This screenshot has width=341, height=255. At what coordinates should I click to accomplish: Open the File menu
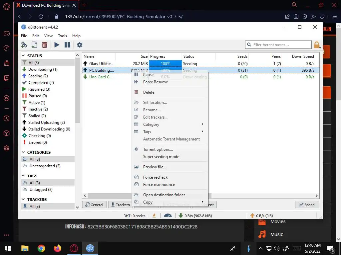pyautogui.click(x=24, y=36)
